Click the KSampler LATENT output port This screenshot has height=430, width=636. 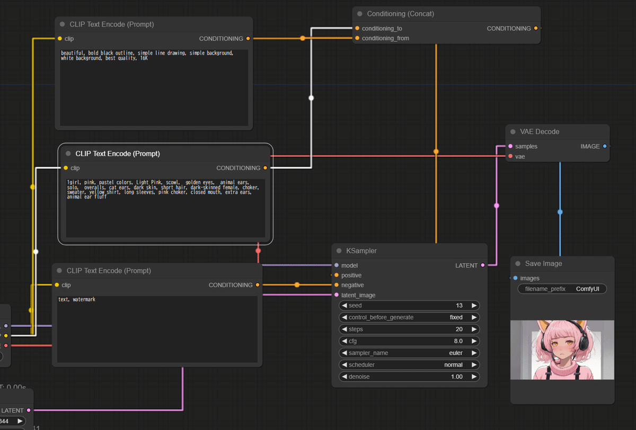482,265
